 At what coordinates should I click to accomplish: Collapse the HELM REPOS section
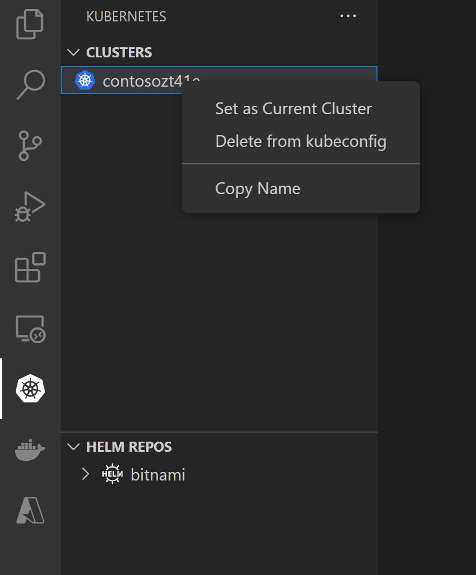pyautogui.click(x=72, y=446)
